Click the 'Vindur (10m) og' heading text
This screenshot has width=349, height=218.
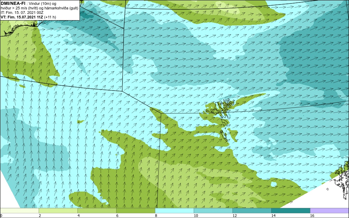42,3
